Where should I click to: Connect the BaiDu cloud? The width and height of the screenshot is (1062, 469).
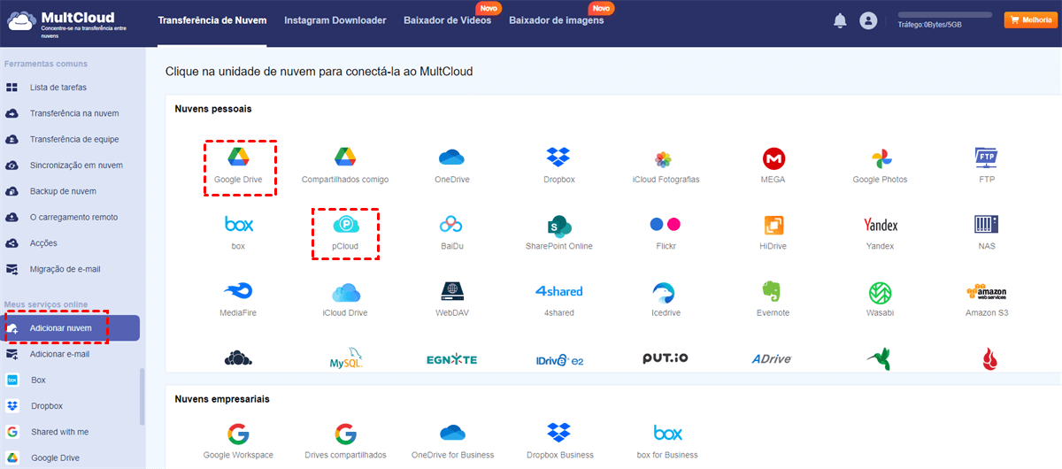point(451,232)
